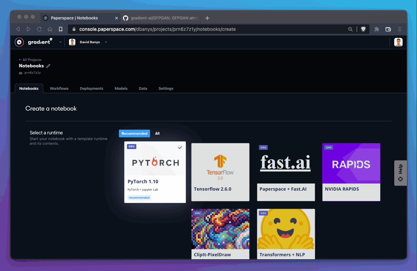Go back to All Projects link
417x271 pixels.
click(x=30, y=60)
